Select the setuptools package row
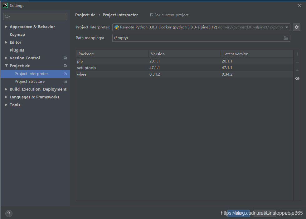 coord(185,68)
